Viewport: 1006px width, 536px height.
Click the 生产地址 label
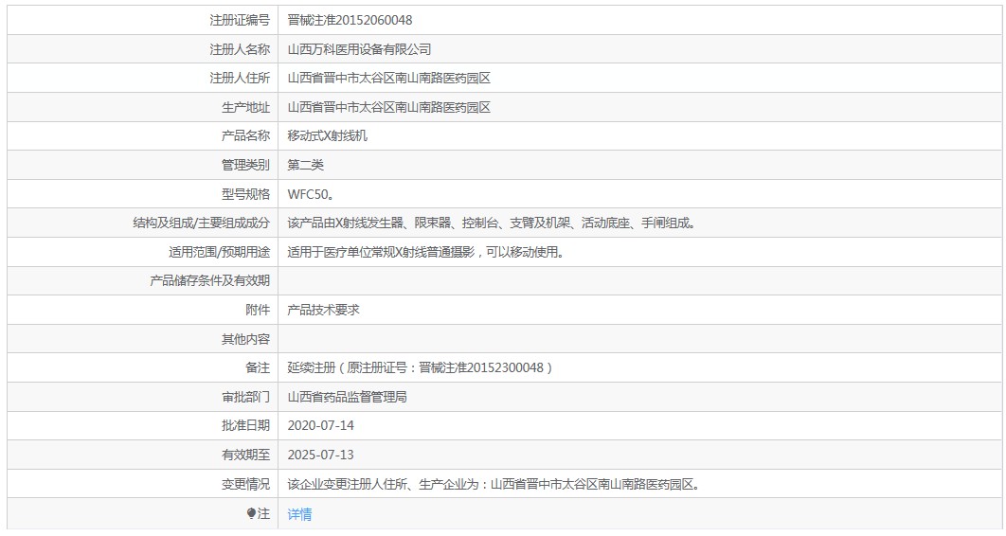pos(245,108)
